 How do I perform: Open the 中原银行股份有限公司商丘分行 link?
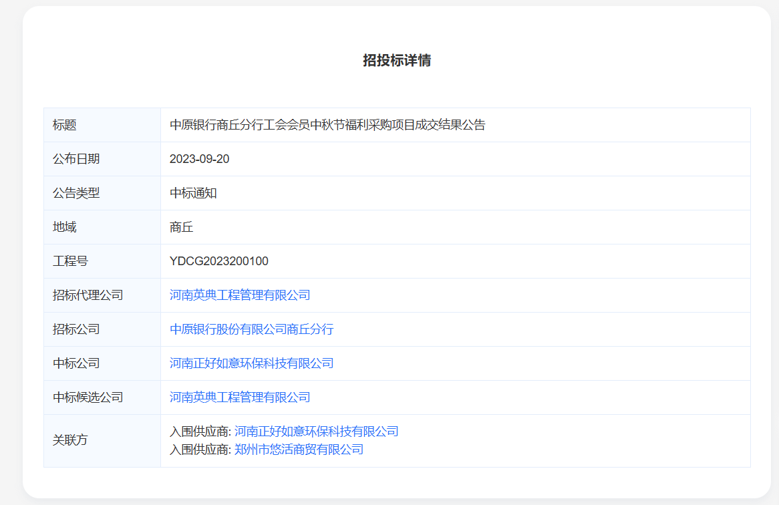(251, 329)
